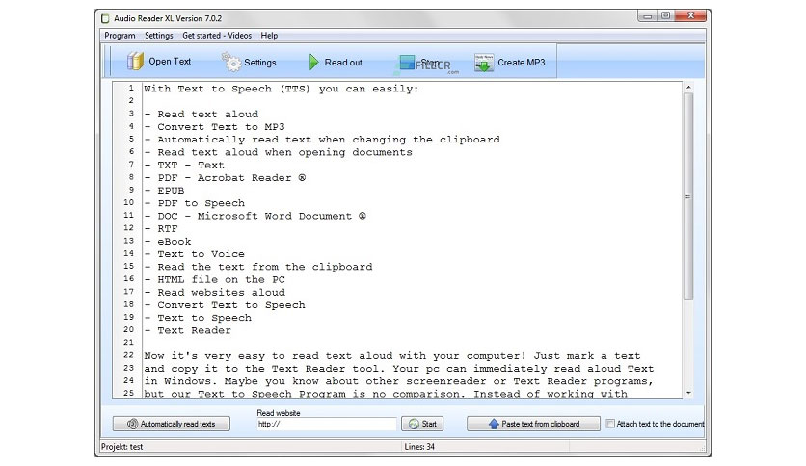Screen dimensions: 806x466
Task: Click the line '- Read text aloud'
Action: [x=201, y=114]
